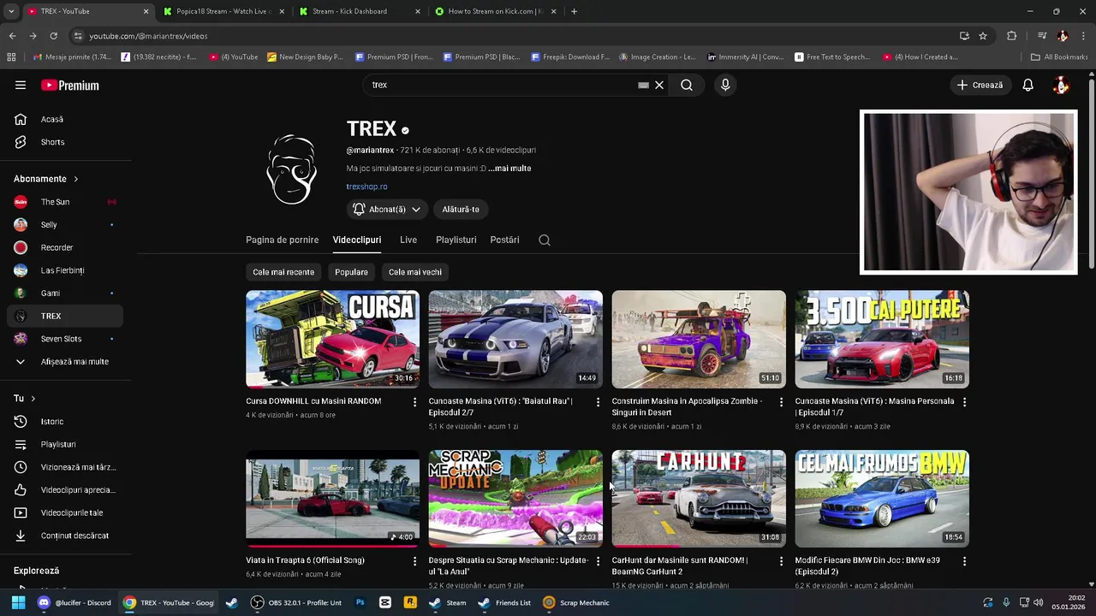
Task: Open Windows Start menu
Action: click(x=18, y=602)
